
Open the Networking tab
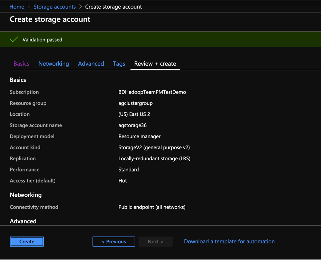pyautogui.click(x=53, y=64)
